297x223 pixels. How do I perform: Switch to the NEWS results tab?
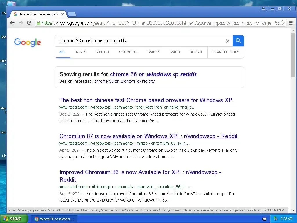pos(81,52)
